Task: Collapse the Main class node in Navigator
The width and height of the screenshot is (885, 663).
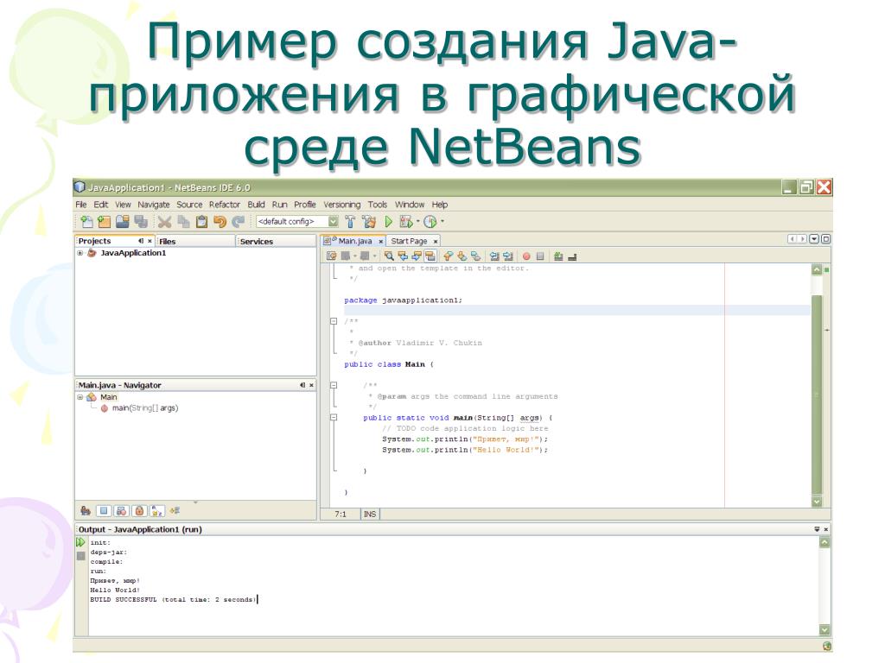Action: (x=80, y=397)
